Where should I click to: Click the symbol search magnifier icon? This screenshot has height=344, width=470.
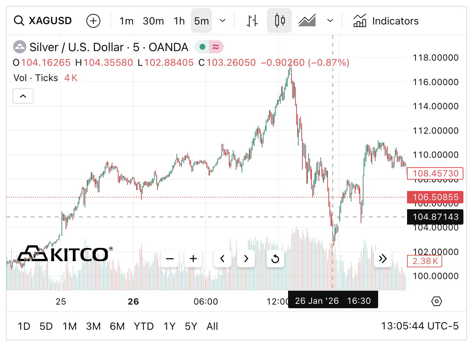tap(19, 21)
